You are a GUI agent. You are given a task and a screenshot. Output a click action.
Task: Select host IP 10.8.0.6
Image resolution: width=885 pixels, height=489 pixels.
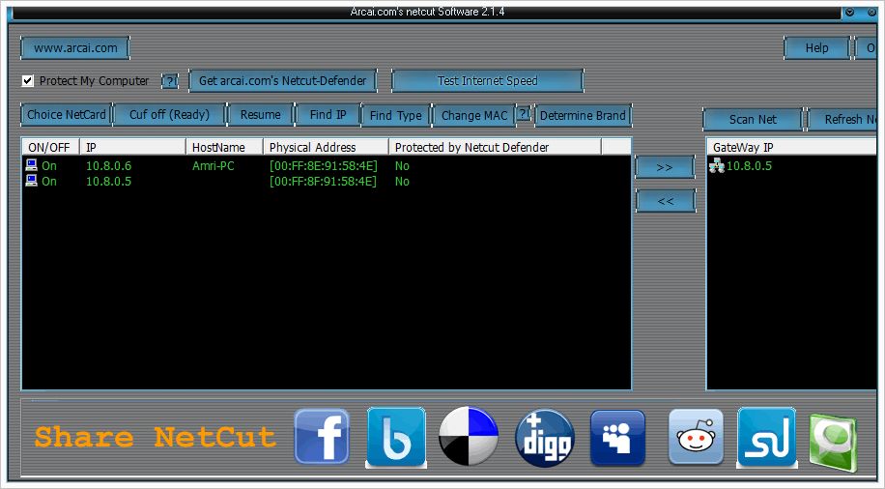pos(108,165)
